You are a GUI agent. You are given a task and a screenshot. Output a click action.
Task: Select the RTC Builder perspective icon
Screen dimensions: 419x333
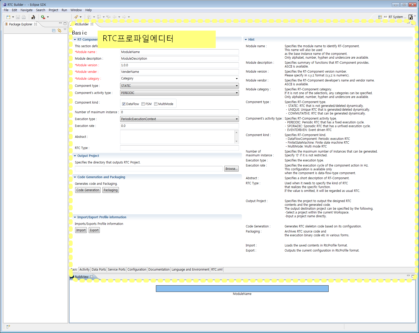click(x=411, y=17)
